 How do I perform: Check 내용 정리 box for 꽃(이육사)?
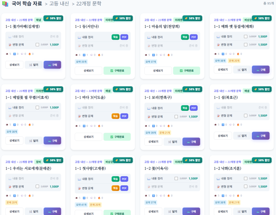176,178
